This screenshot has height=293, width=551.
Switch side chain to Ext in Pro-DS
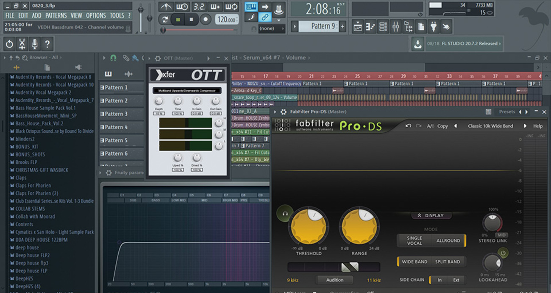(456, 280)
